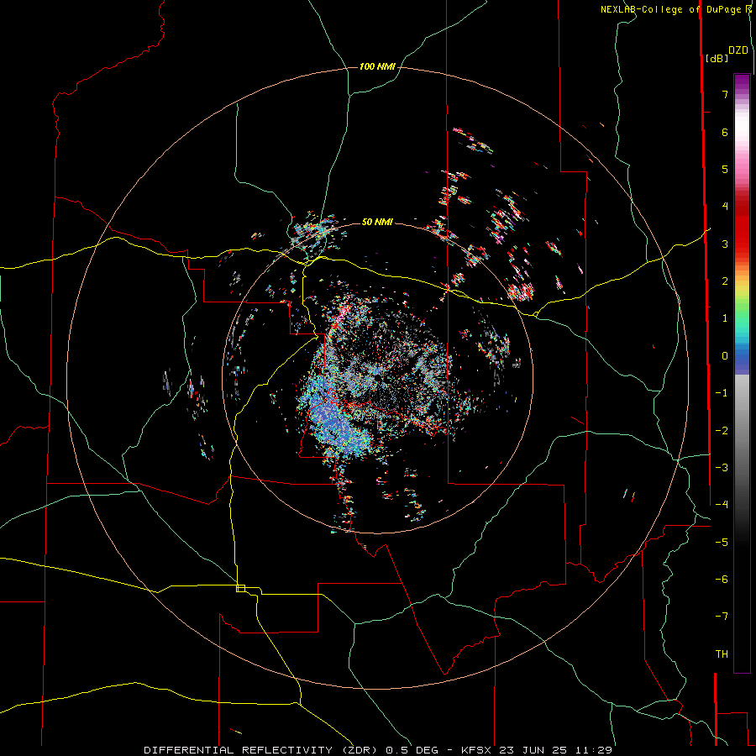Click the DIFFERENTIAL REFLECTIVITY caption text
Image resolution: width=756 pixels, height=756 pixels.
click(x=238, y=750)
